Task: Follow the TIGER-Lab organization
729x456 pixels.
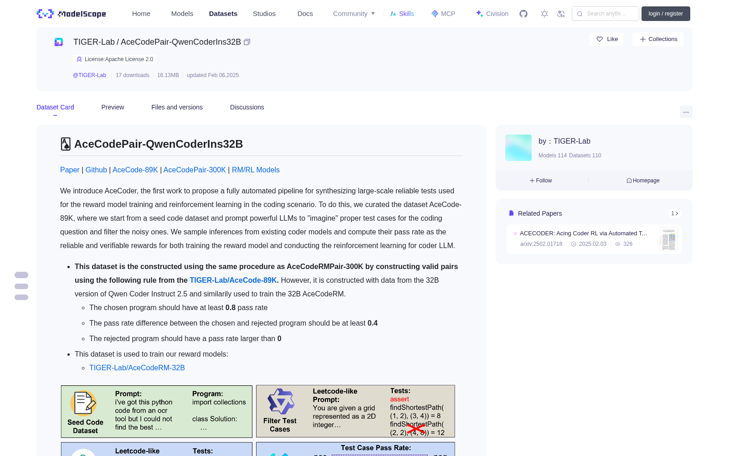Action: point(541,181)
